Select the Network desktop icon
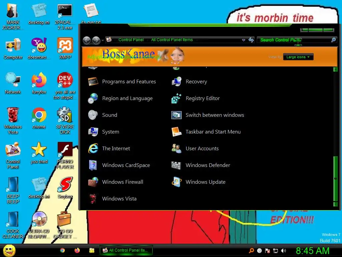Screen dimensions: 342x257 point(13,83)
